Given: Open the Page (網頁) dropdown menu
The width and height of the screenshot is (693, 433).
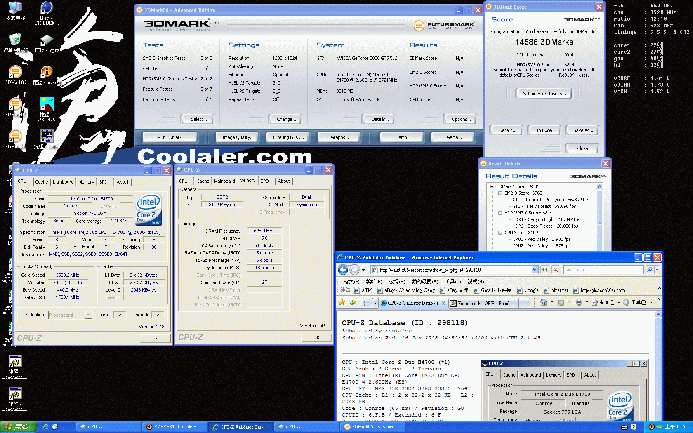Looking at the screenshot, I should coord(606,302).
